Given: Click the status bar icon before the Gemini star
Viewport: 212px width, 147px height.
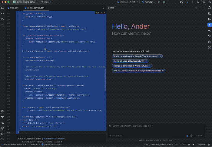Looking at the screenshot, I should (x=189, y=145).
